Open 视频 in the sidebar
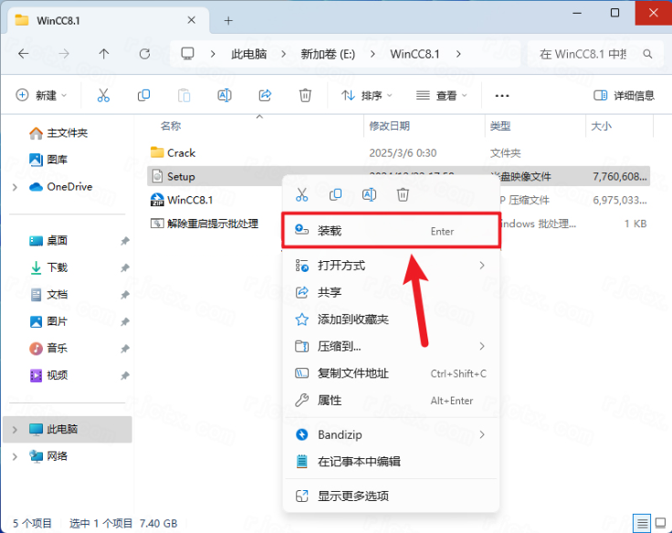This screenshot has height=533, width=672. 48,375
